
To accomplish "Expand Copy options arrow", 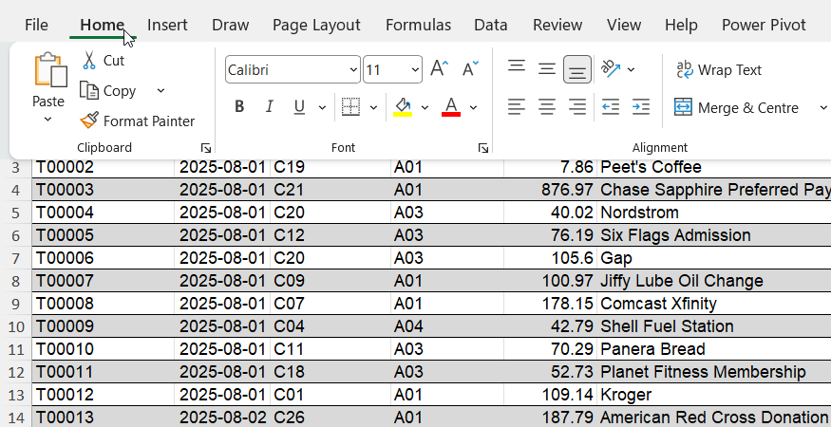I will coord(161,90).
